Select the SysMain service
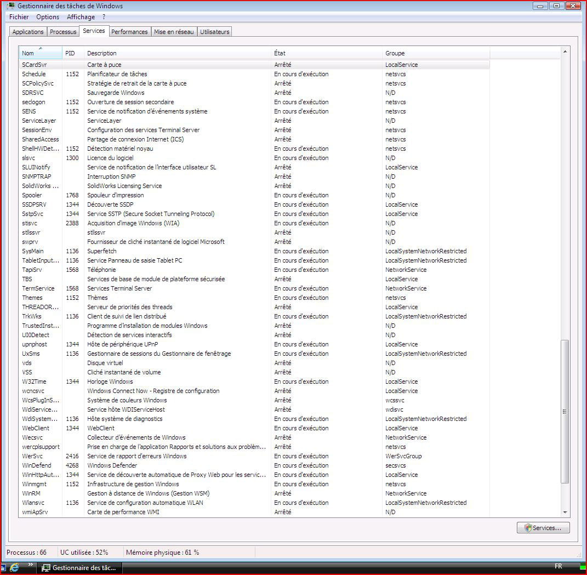 point(254,251)
